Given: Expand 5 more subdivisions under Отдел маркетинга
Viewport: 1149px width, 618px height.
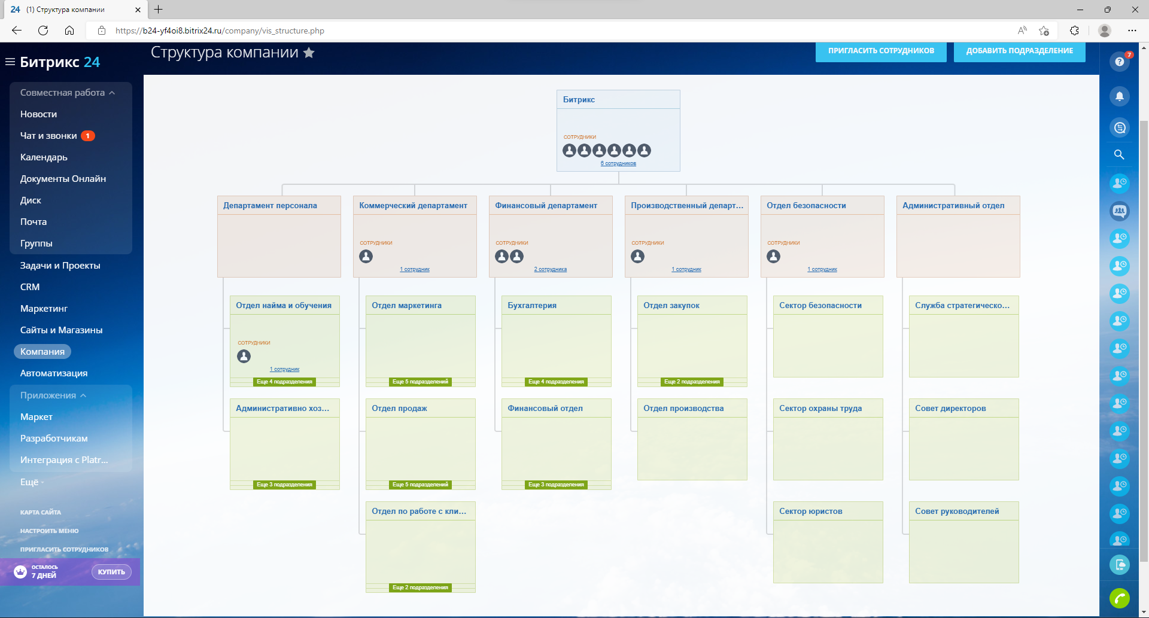Looking at the screenshot, I should (421, 382).
